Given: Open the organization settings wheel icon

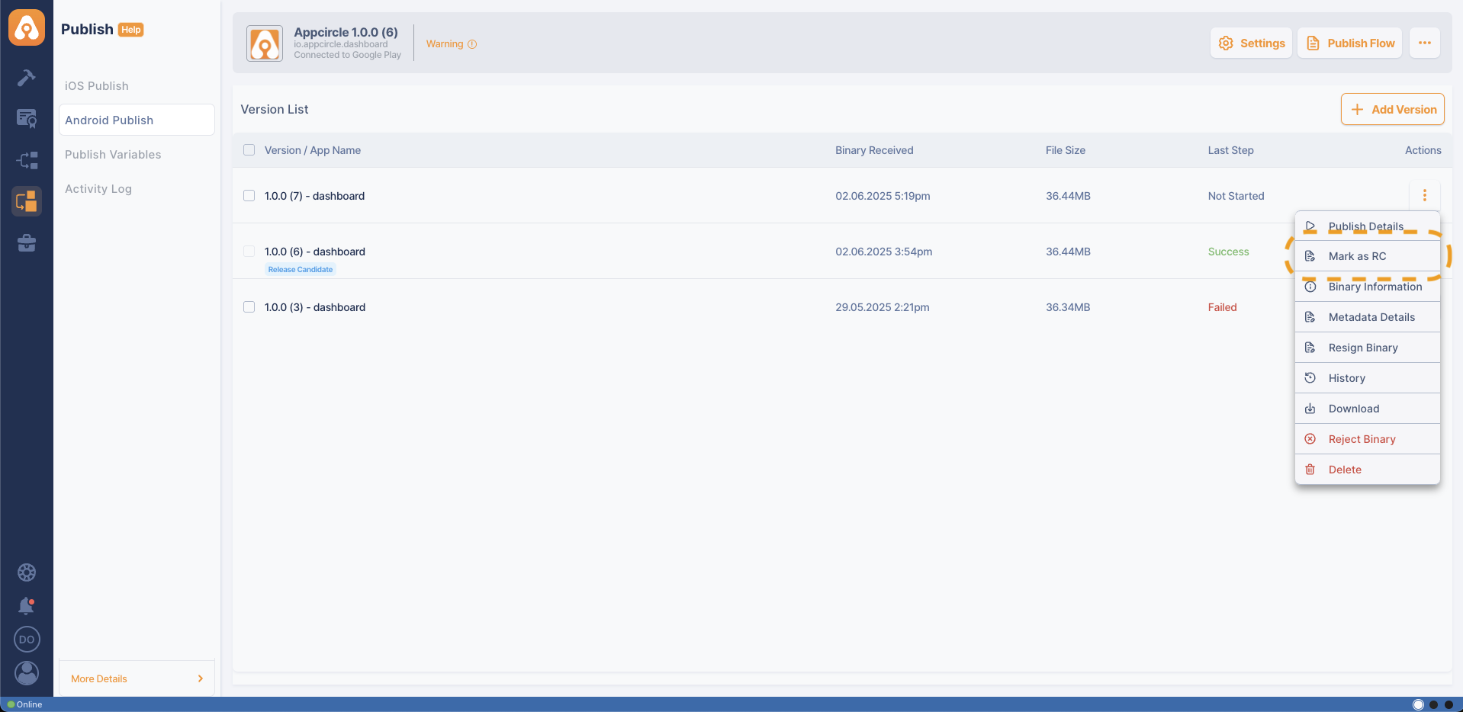Looking at the screenshot, I should (x=27, y=572).
